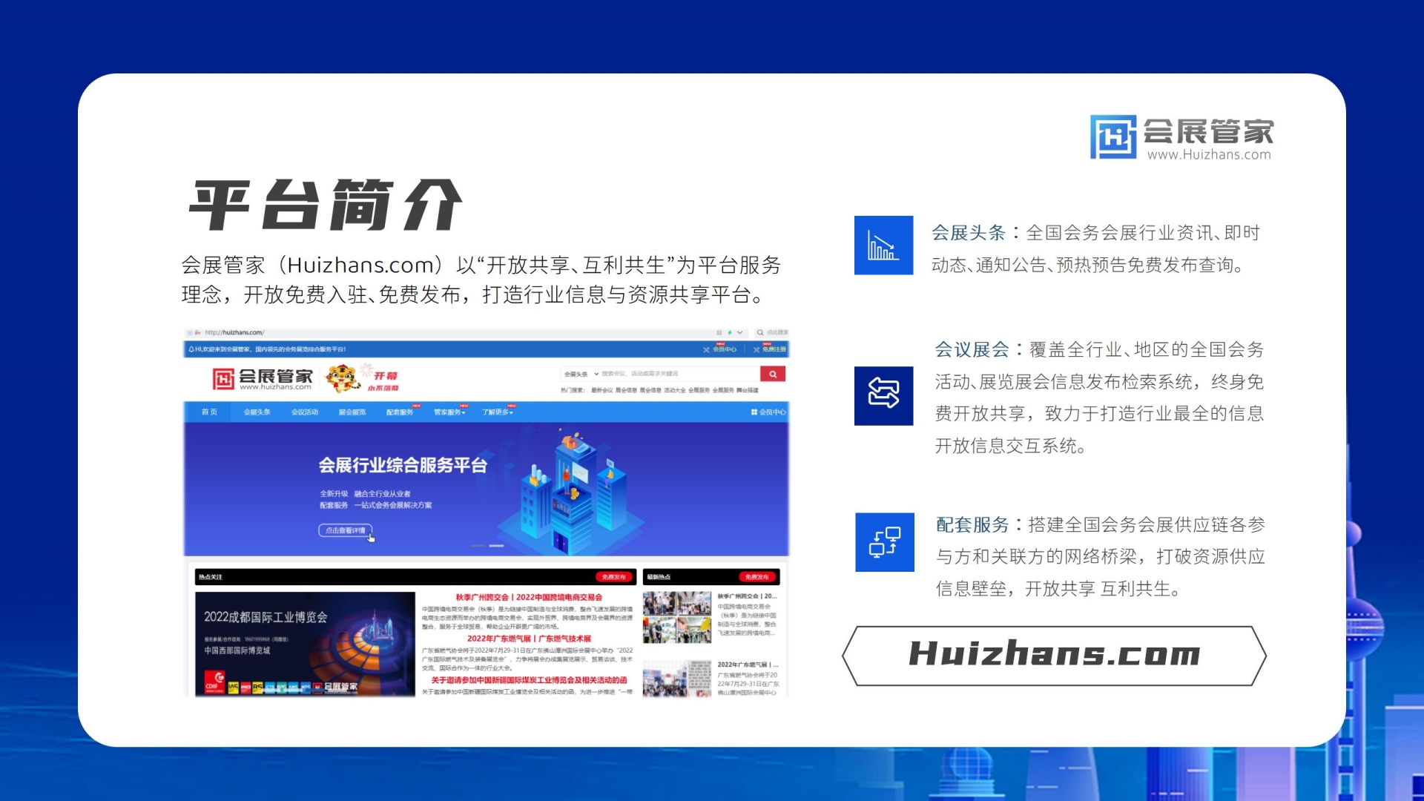Open the 首页 navigation tab
Viewport: 1424px width, 801px height.
point(209,412)
